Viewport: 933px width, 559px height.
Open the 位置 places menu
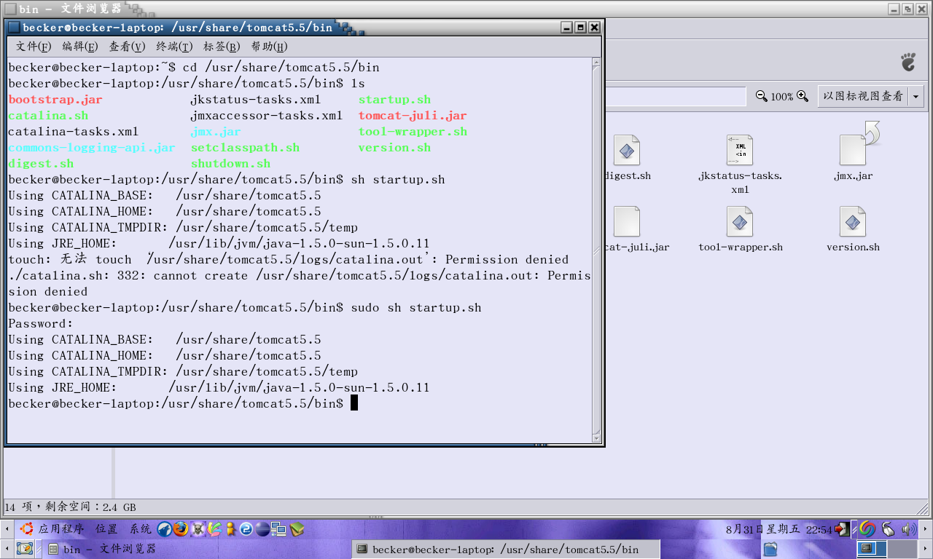pos(106,529)
